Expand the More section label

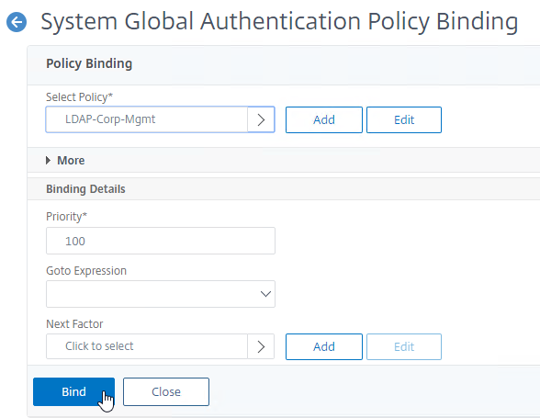(x=71, y=160)
